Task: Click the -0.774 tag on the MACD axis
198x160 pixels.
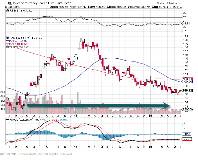Action: (x=187, y=139)
